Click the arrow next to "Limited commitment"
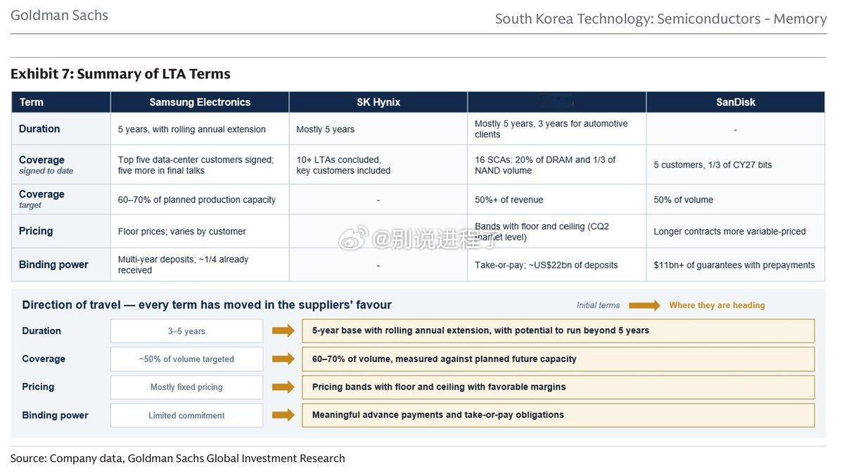 (283, 415)
